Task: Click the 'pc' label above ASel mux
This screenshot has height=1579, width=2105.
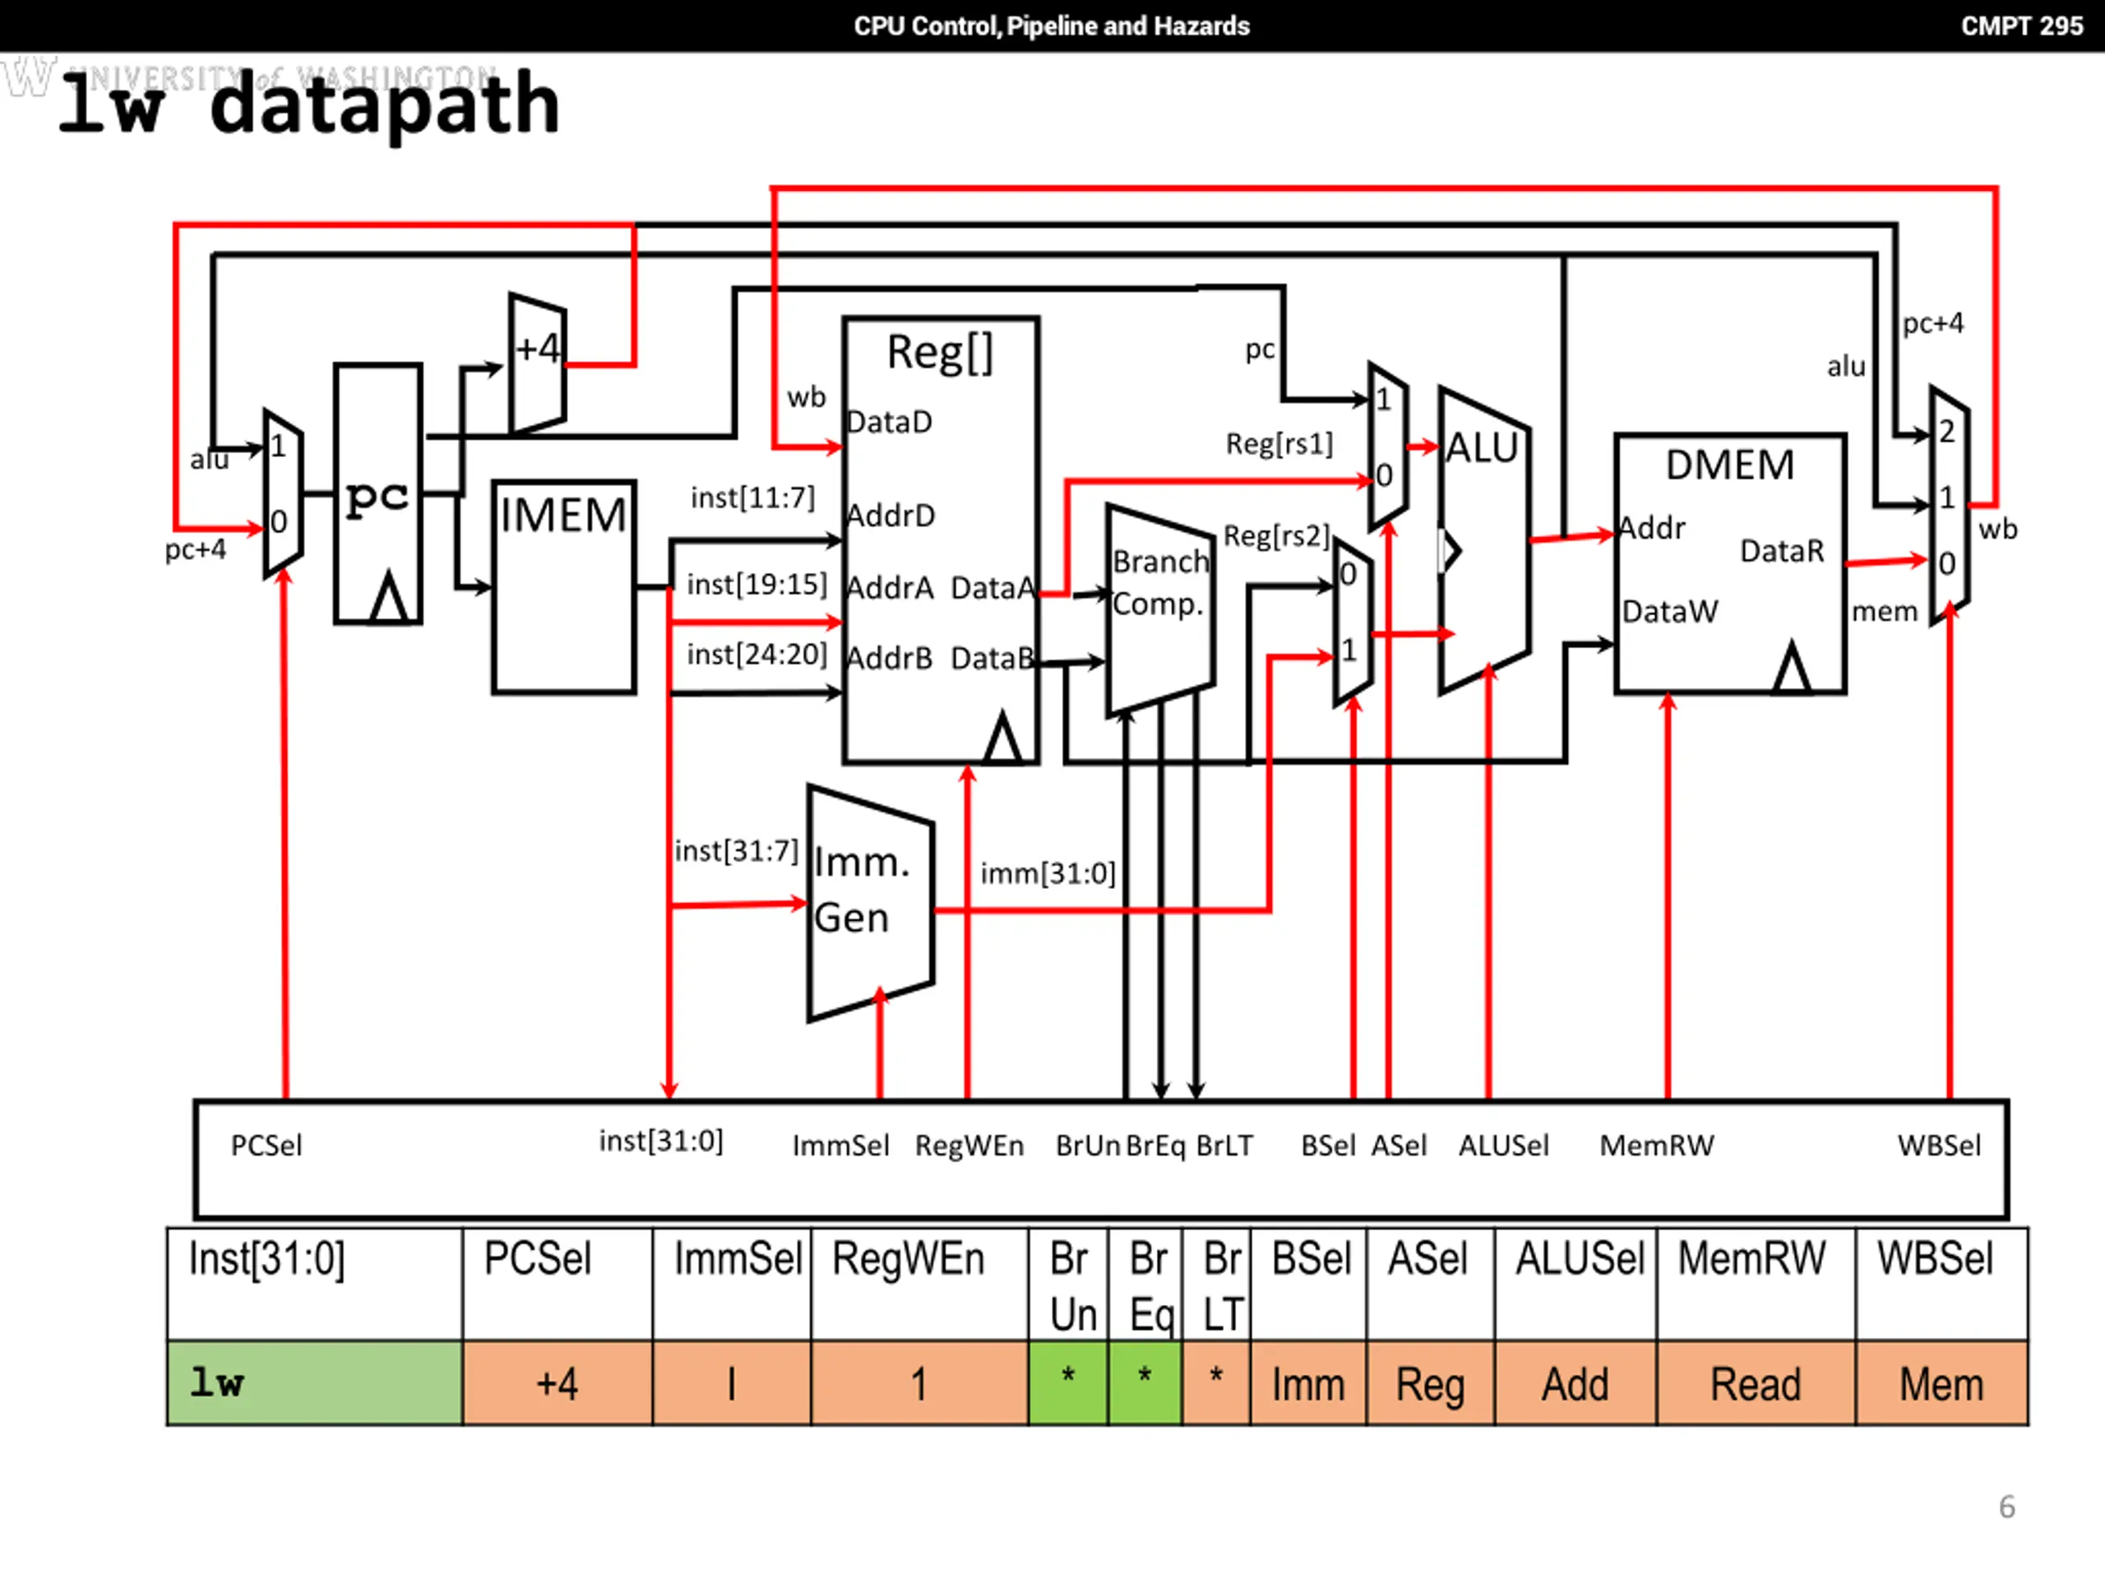Action: click(x=1260, y=350)
